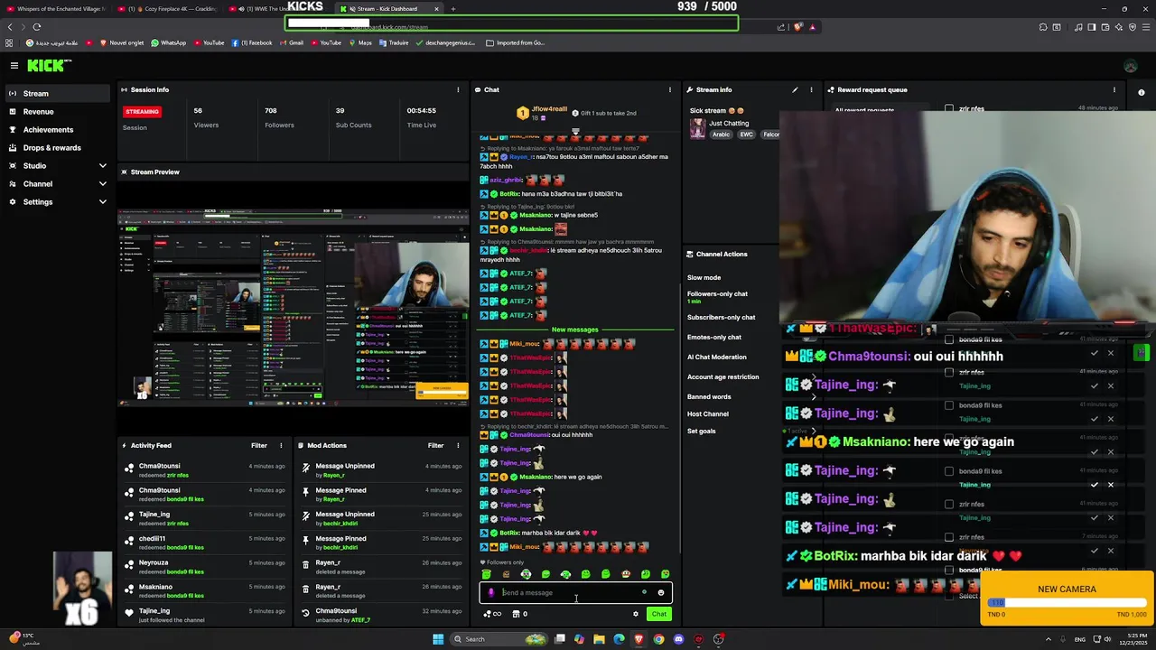Open the Traduire bookmark

click(x=394, y=42)
